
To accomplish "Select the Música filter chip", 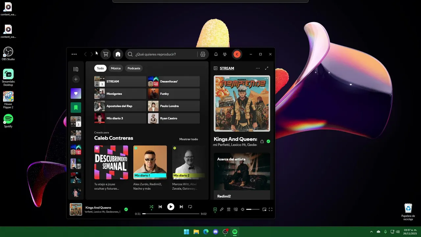I will click(116, 68).
